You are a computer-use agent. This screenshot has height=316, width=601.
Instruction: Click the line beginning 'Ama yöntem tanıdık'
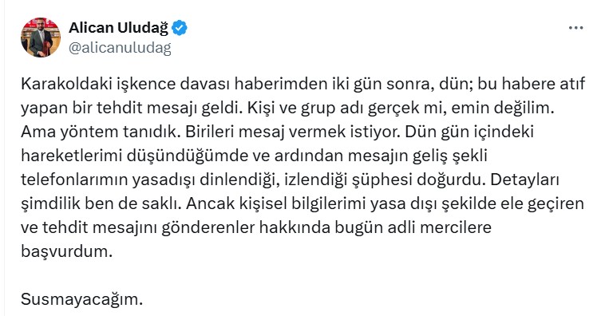point(277,132)
